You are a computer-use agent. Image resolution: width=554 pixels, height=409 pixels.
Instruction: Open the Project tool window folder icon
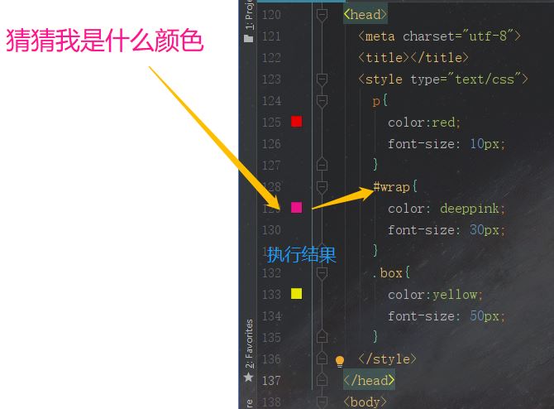(249, 38)
